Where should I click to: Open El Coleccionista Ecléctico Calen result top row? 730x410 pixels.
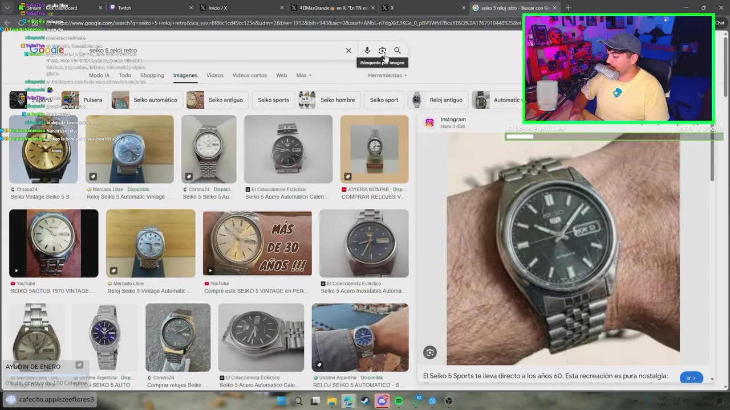pyautogui.click(x=288, y=149)
